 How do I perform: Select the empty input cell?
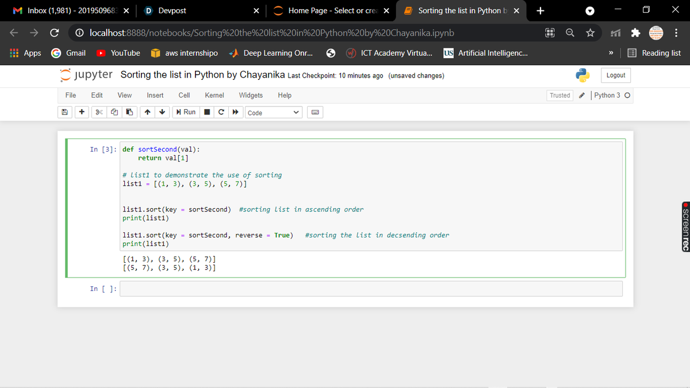(x=371, y=289)
